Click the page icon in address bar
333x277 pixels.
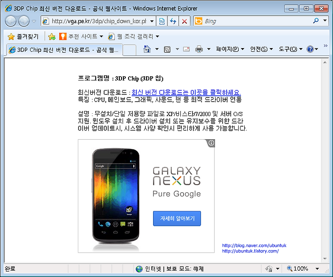pos(45,21)
